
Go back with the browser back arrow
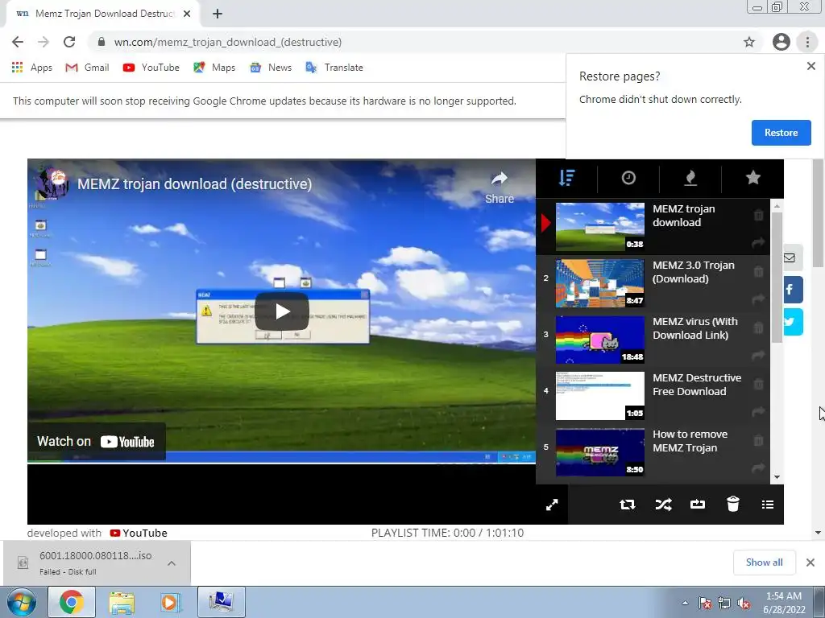pos(18,42)
